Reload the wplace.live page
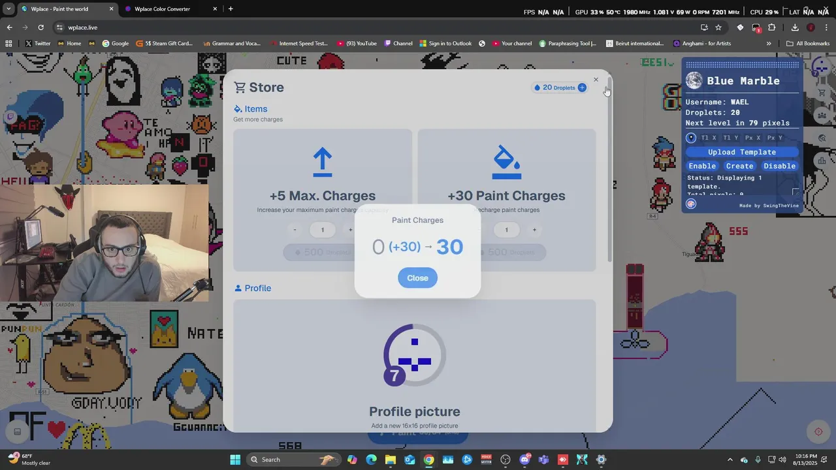This screenshot has height=470, width=836. click(40, 27)
